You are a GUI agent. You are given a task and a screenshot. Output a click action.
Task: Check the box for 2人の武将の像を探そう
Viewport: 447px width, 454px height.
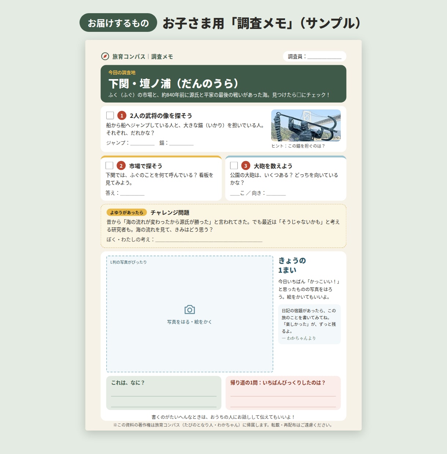point(110,115)
